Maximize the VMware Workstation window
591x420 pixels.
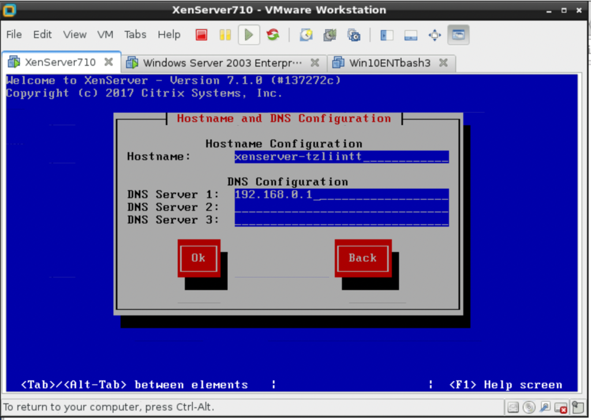[x=564, y=10]
